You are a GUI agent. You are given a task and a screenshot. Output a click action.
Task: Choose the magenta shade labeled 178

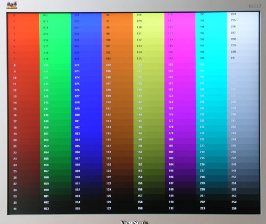click(x=180, y=127)
